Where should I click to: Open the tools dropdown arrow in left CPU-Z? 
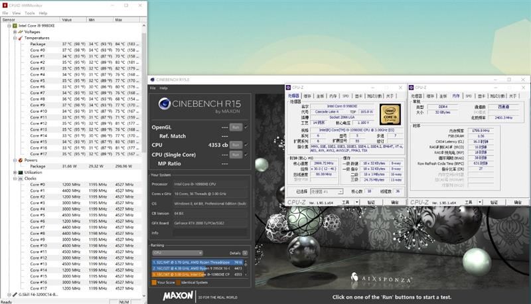point(357,202)
